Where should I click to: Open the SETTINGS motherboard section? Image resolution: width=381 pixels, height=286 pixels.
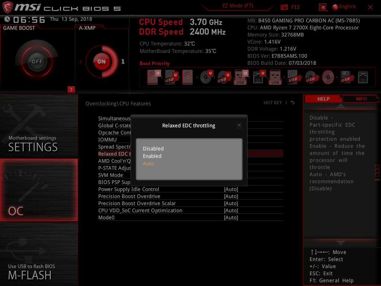click(x=39, y=126)
